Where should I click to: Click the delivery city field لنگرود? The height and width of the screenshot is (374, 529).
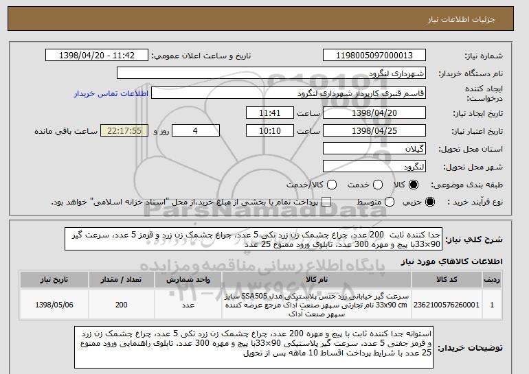[374, 167]
